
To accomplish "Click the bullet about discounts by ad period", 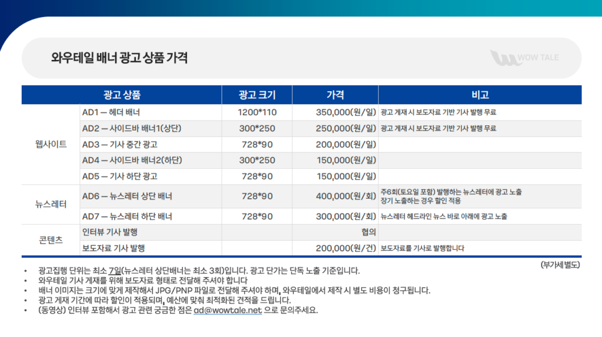I will (x=165, y=300).
